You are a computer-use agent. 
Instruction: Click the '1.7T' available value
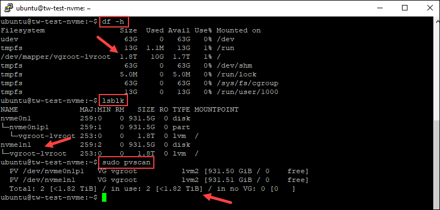click(181, 57)
